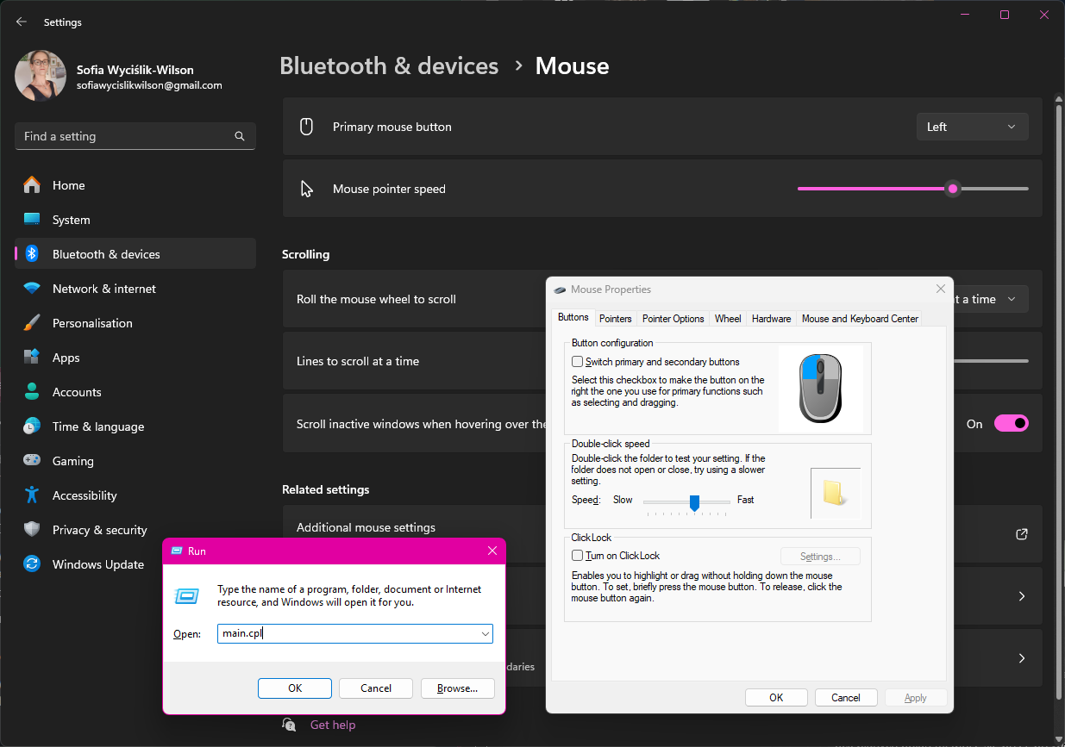
Task: Click the Network & internet Wi-Fi icon
Action: point(32,289)
